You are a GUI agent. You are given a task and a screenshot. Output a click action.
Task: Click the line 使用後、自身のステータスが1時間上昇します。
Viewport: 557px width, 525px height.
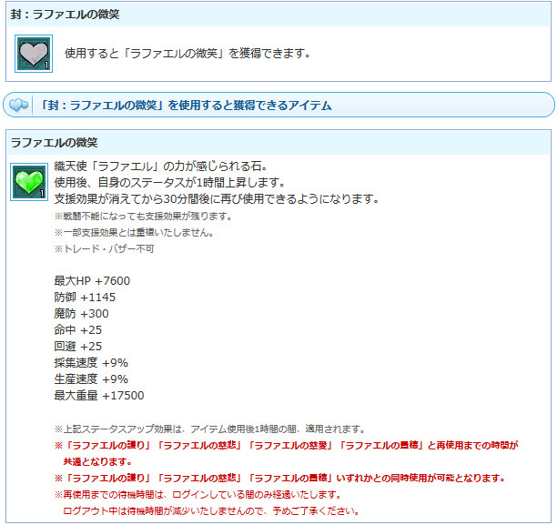tap(170, 182)
